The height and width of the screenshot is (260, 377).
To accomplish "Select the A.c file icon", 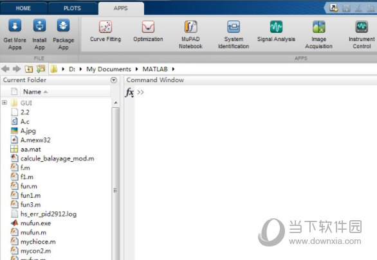I will [x=14, y=121].
